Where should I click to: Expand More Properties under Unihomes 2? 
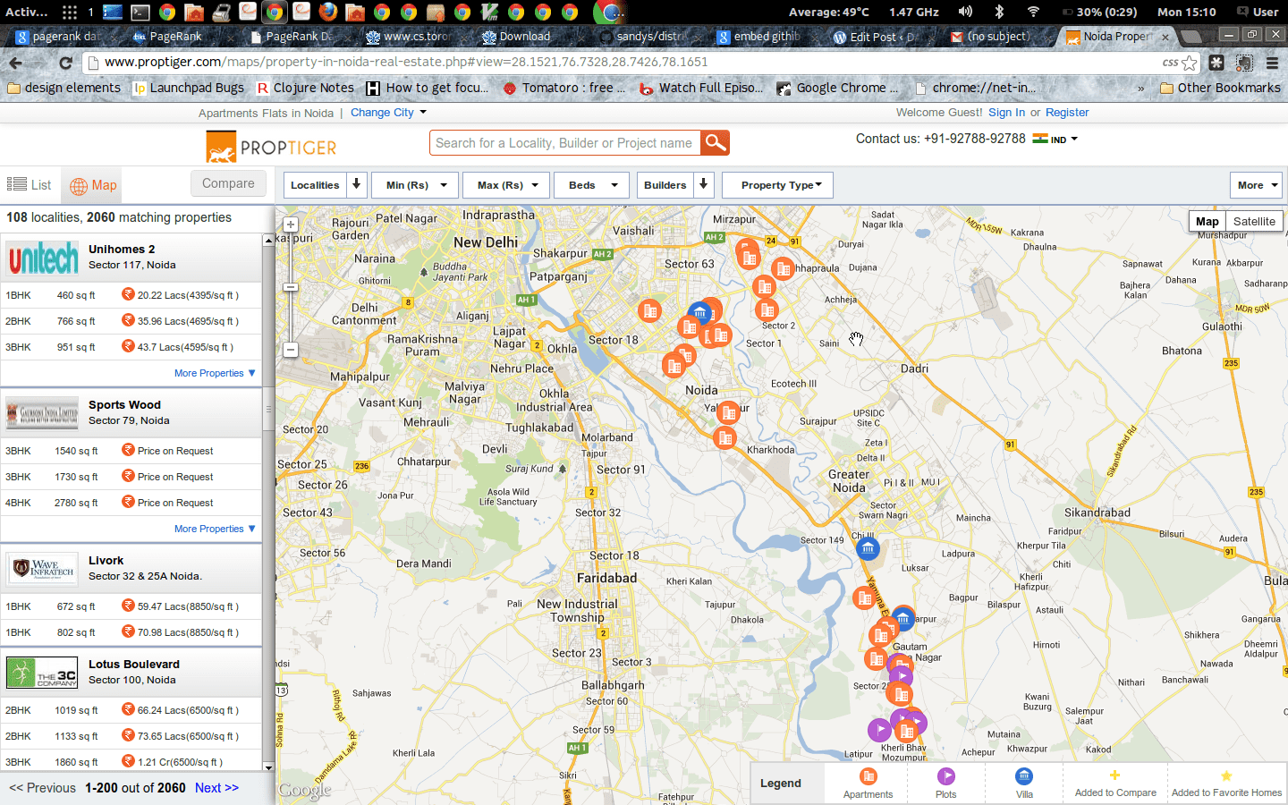[x=215, y=373]
